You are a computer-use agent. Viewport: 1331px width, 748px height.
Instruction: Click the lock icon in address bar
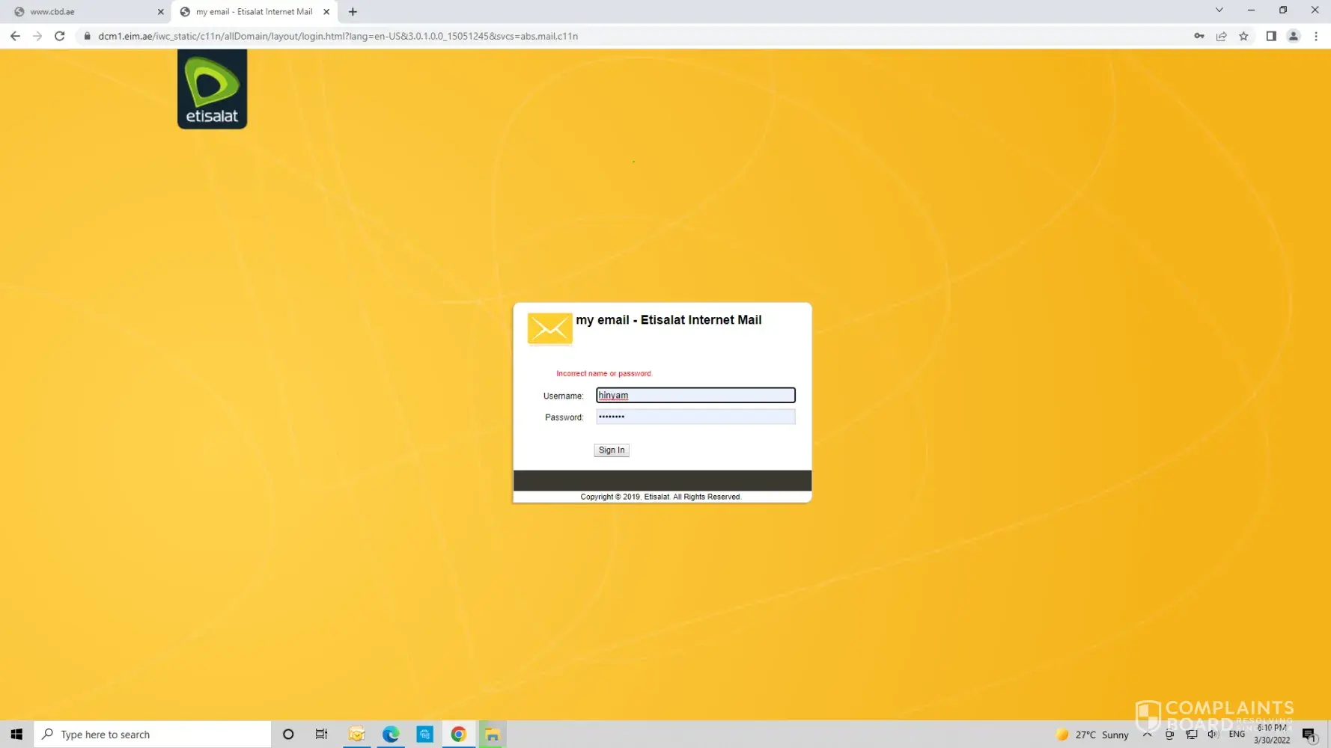pos(87,36)
